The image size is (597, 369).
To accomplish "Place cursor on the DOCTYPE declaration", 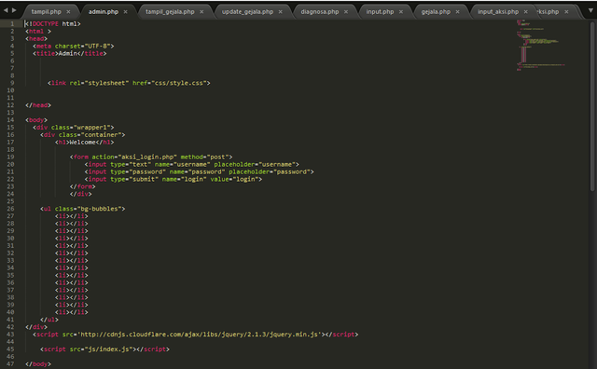I will click(52, 23).
